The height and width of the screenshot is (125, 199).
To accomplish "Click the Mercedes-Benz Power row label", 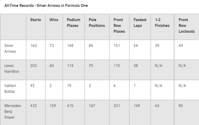I will click(x=13, y=112).
